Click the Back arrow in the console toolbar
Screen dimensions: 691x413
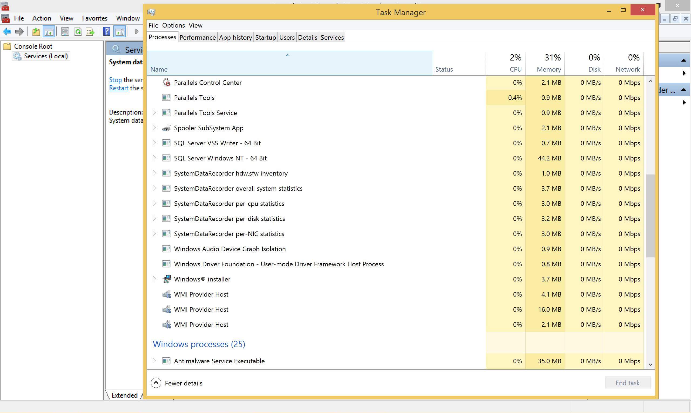pos(7,31)
